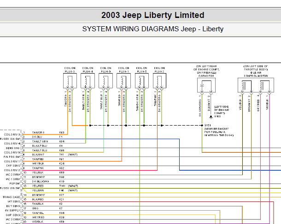Click the 'COIL DRIV 6' connector label
The height and width of the screenshot is (224, 281).
click(12, 152)
